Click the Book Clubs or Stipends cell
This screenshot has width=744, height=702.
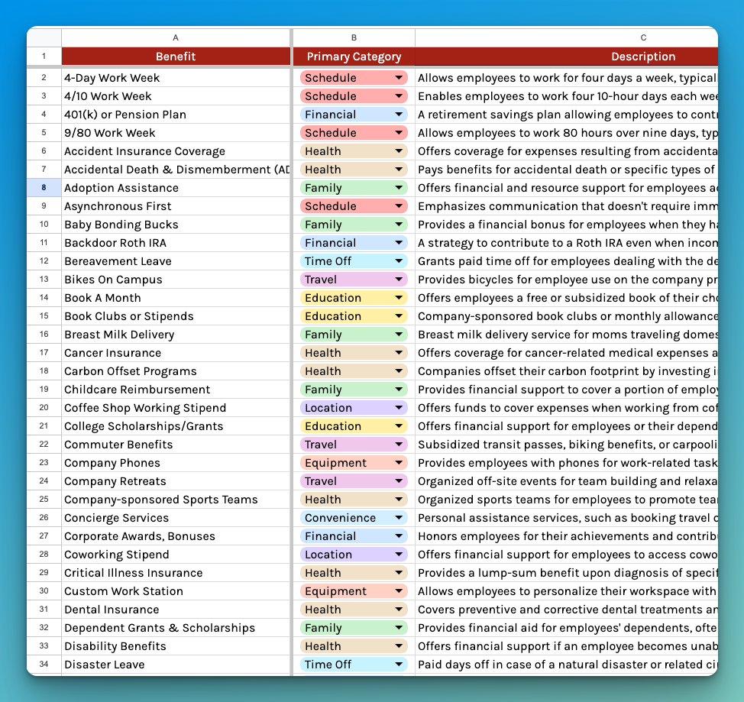point(176,316)
